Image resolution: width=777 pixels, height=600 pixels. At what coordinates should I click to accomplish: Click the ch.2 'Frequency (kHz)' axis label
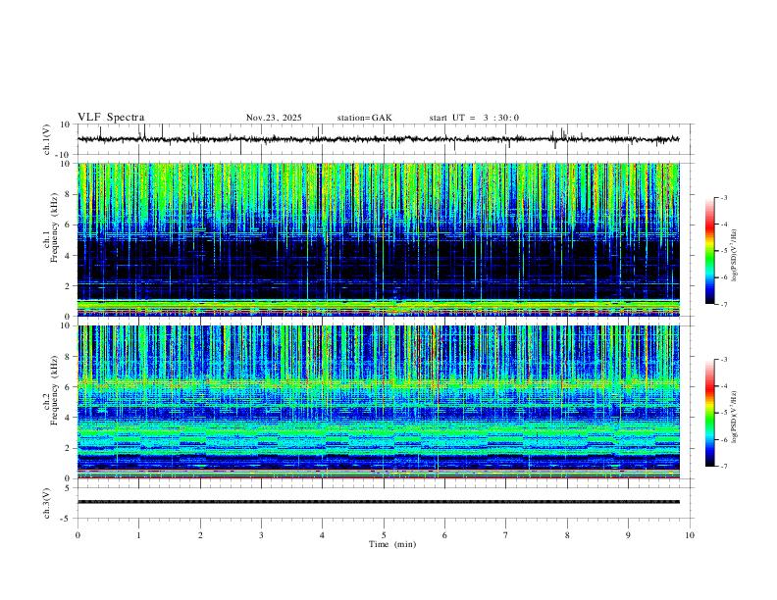coord(54,389)
